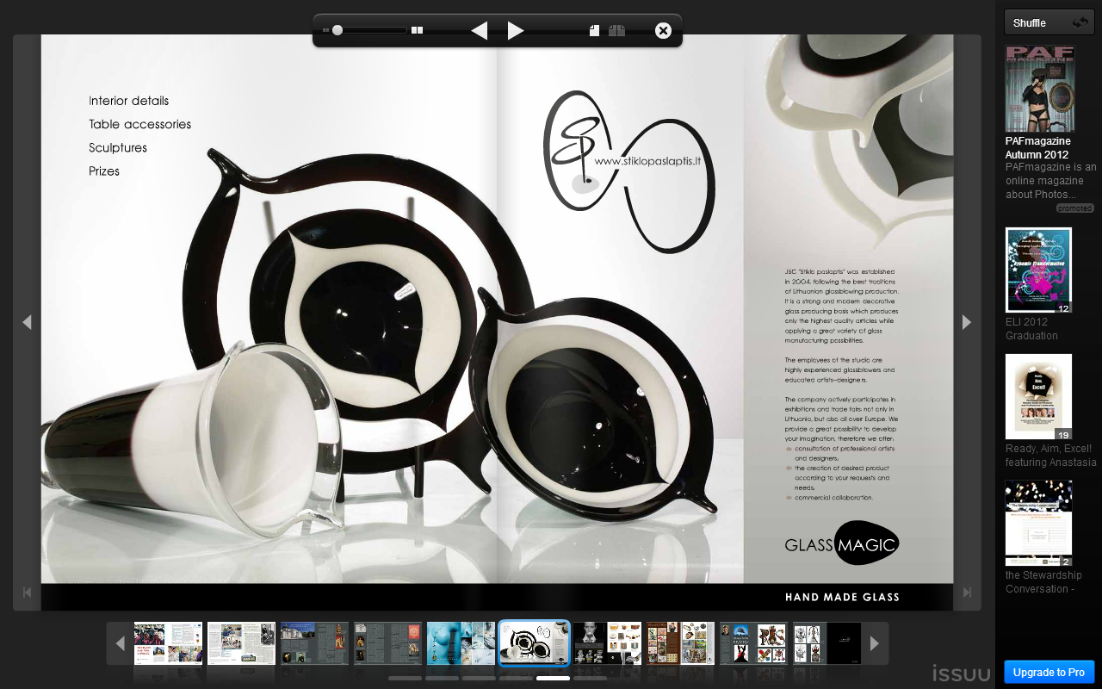Go to previous page using toolbar arrow
1102x689 pixels.
480,31
